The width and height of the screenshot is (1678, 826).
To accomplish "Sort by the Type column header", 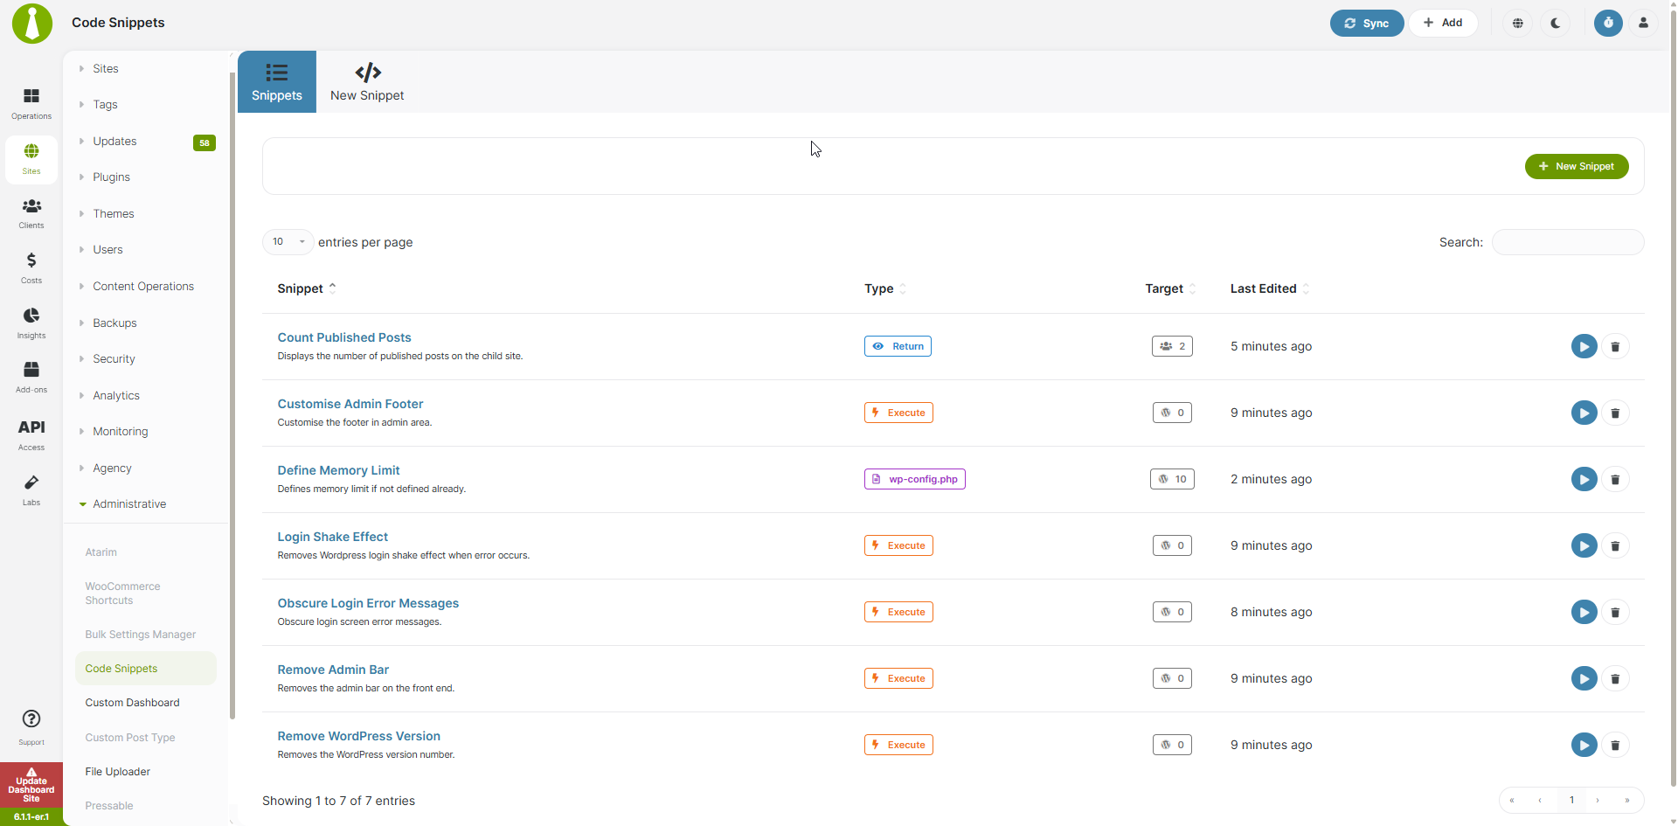I will 885,288.
